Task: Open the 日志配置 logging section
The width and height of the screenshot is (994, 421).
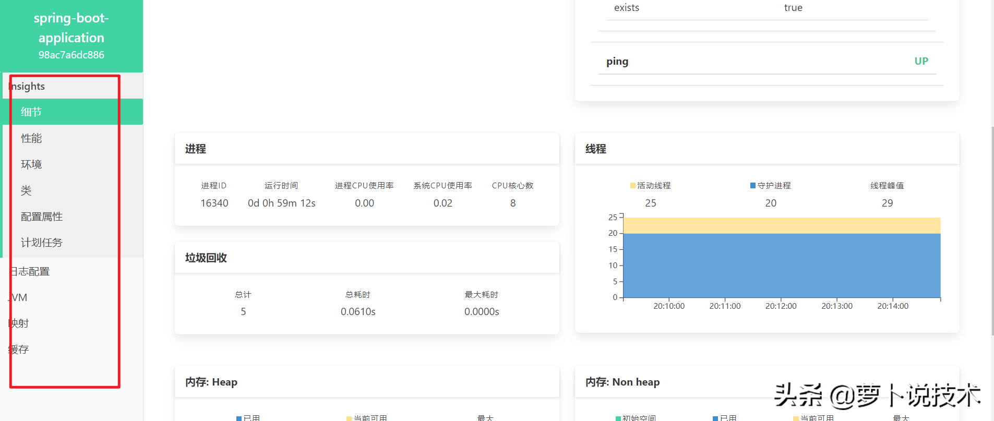Action: coord(71,271)
